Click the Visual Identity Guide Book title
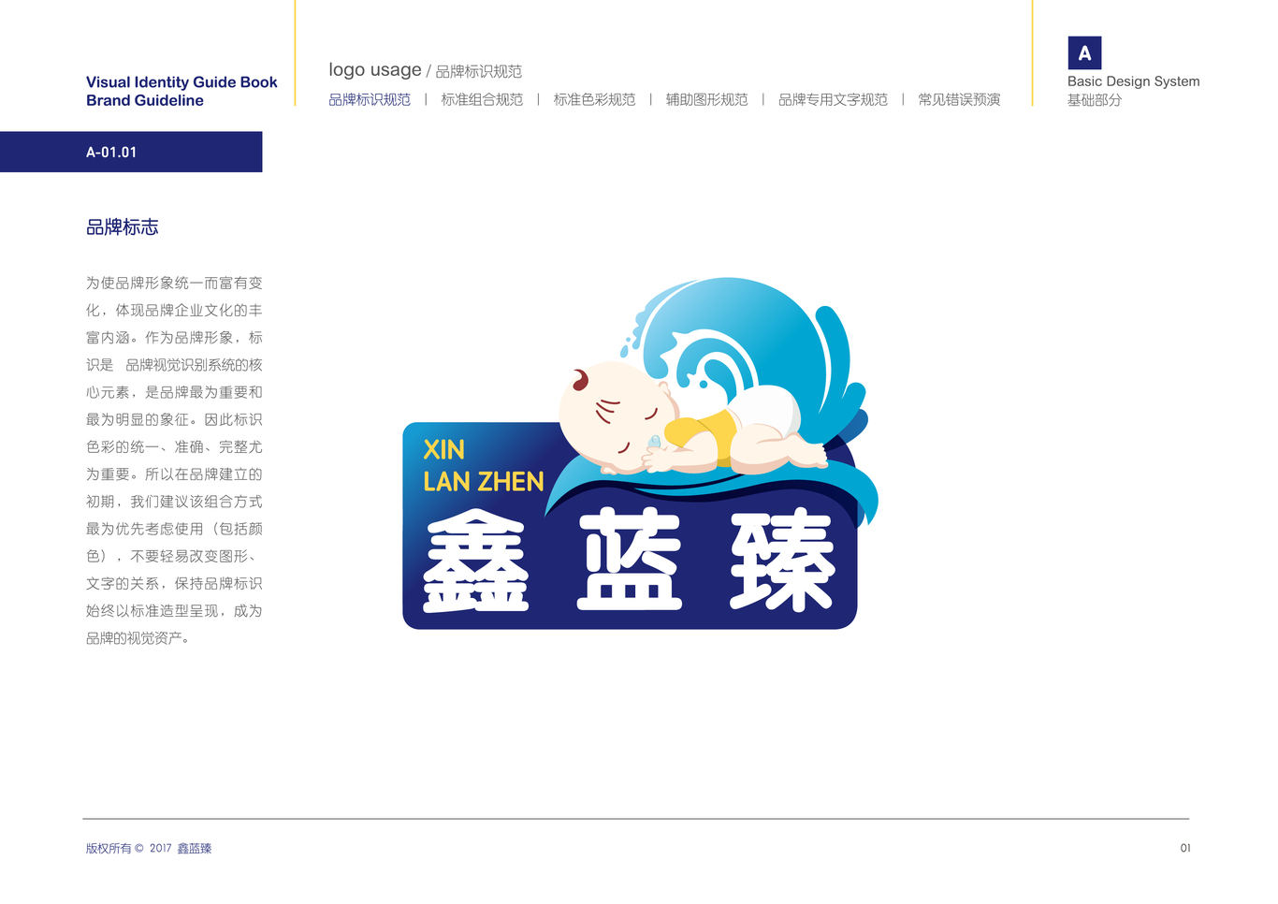 tap(182, 82)
